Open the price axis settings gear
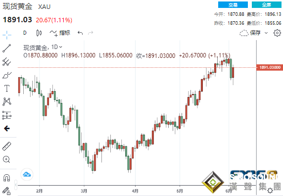Screen dimensions: 283x196 click(x=270, y=191)
